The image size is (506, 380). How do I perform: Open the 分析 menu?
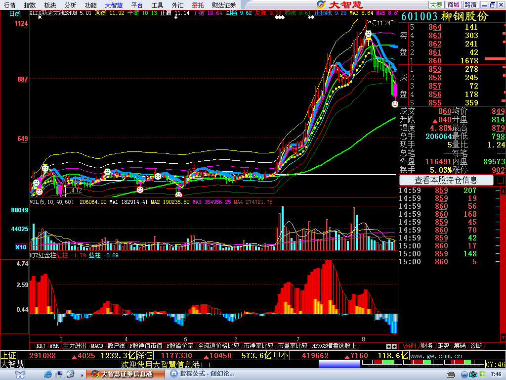70,5
